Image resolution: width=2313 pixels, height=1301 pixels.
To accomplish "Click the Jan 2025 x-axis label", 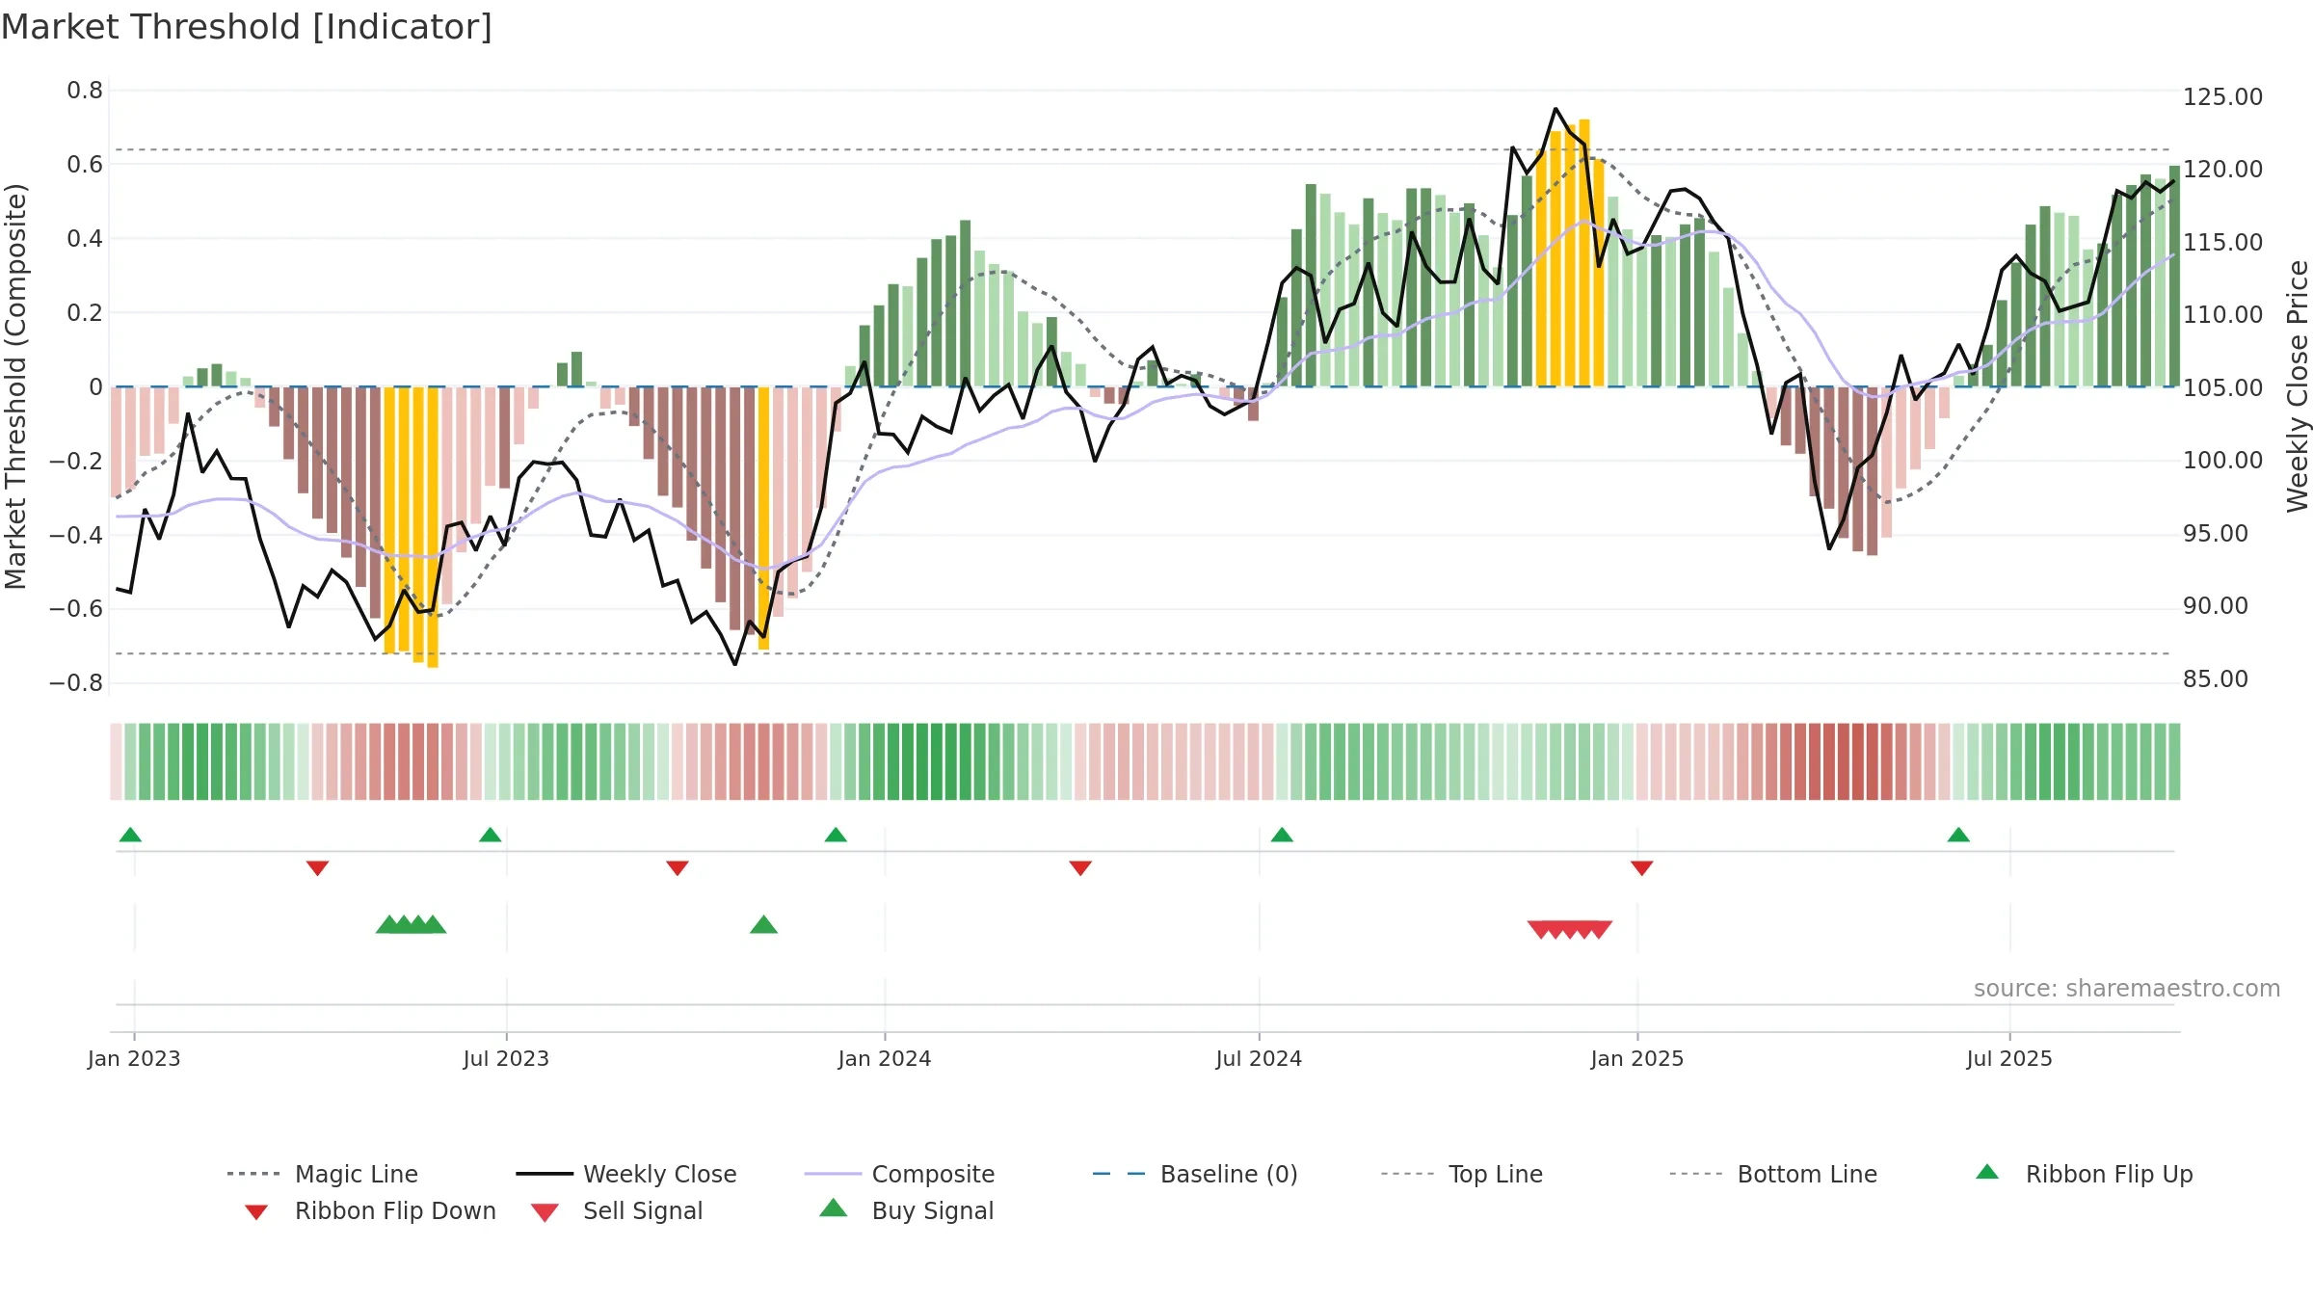I will pos(1637,1059).
